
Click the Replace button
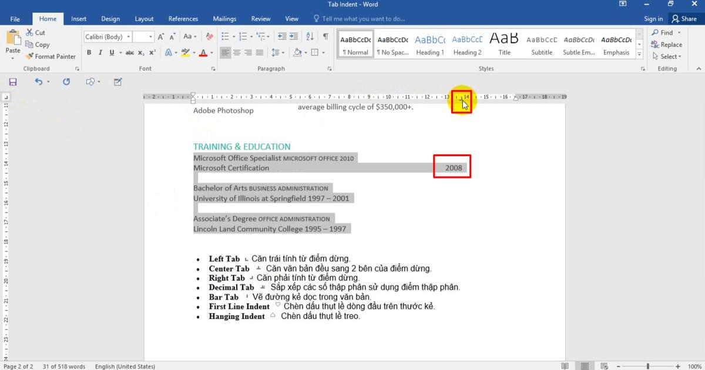tap(667, 45)
